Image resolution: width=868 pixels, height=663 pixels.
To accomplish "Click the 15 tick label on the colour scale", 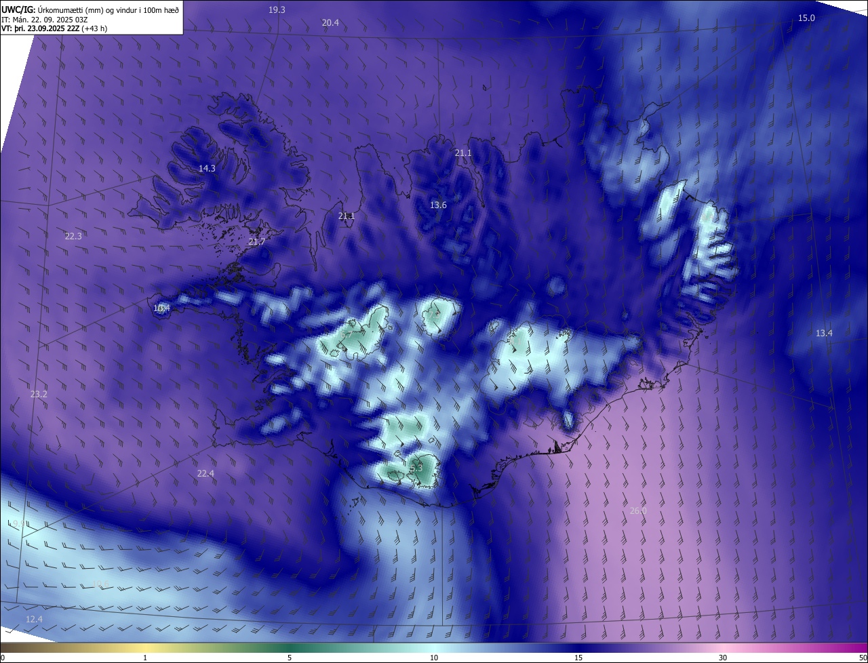I will (578, 658).
